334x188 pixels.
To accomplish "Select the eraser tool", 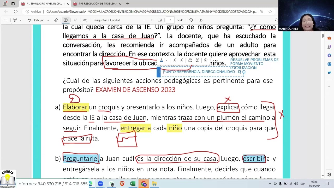I will [56, 20].
